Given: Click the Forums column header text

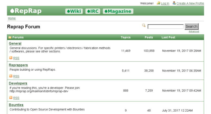Looking at the screenshot, I should (18, 37).
